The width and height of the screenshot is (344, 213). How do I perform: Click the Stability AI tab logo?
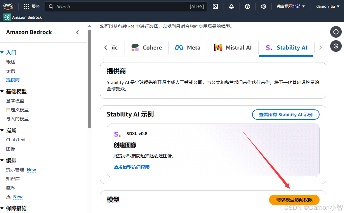[269, 48]
